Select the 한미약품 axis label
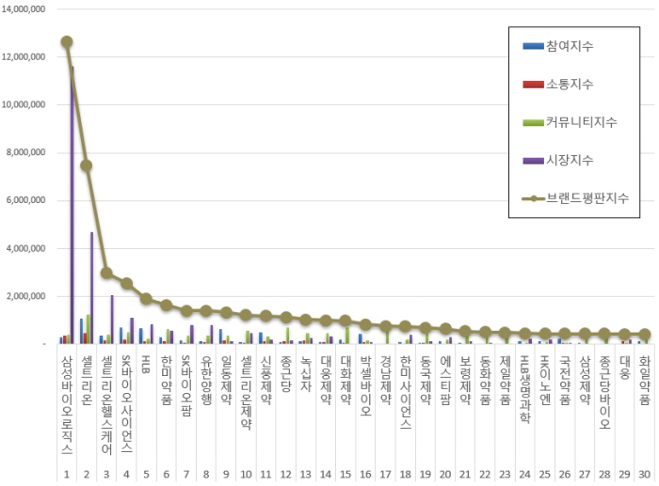This screenshot has width=659, height=486. [x=167, y=380]
